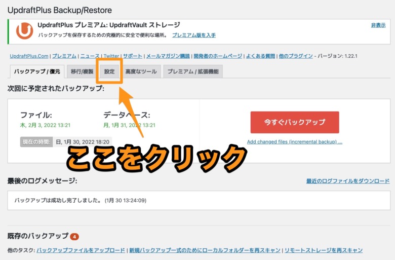
Task: Open the プレミアム / 拡張機能 tab
Action: [x=193, y=71]
